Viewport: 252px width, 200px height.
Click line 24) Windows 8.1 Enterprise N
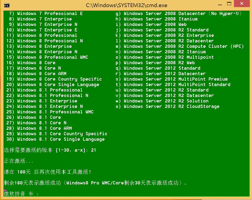(45, 106)
